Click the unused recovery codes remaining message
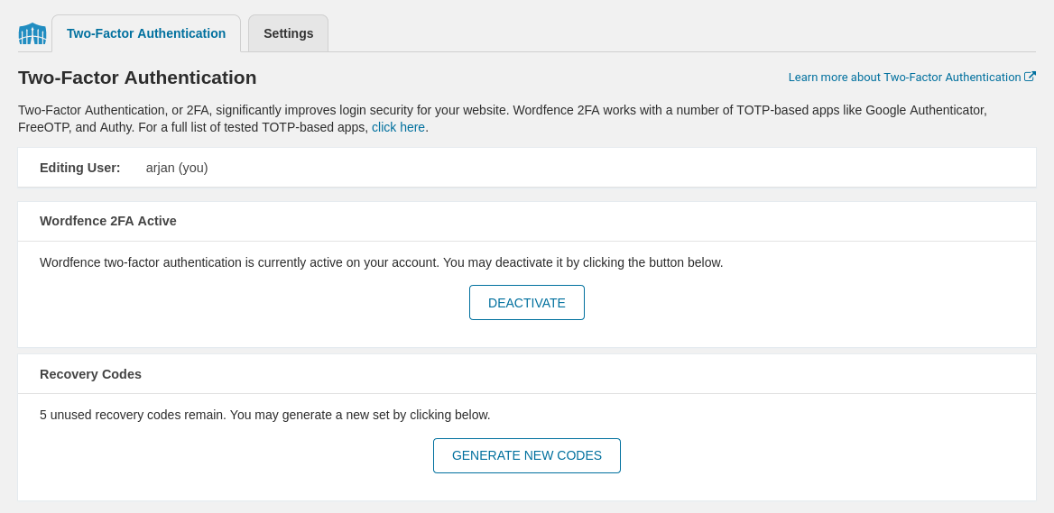 click(x=264, y=415)
